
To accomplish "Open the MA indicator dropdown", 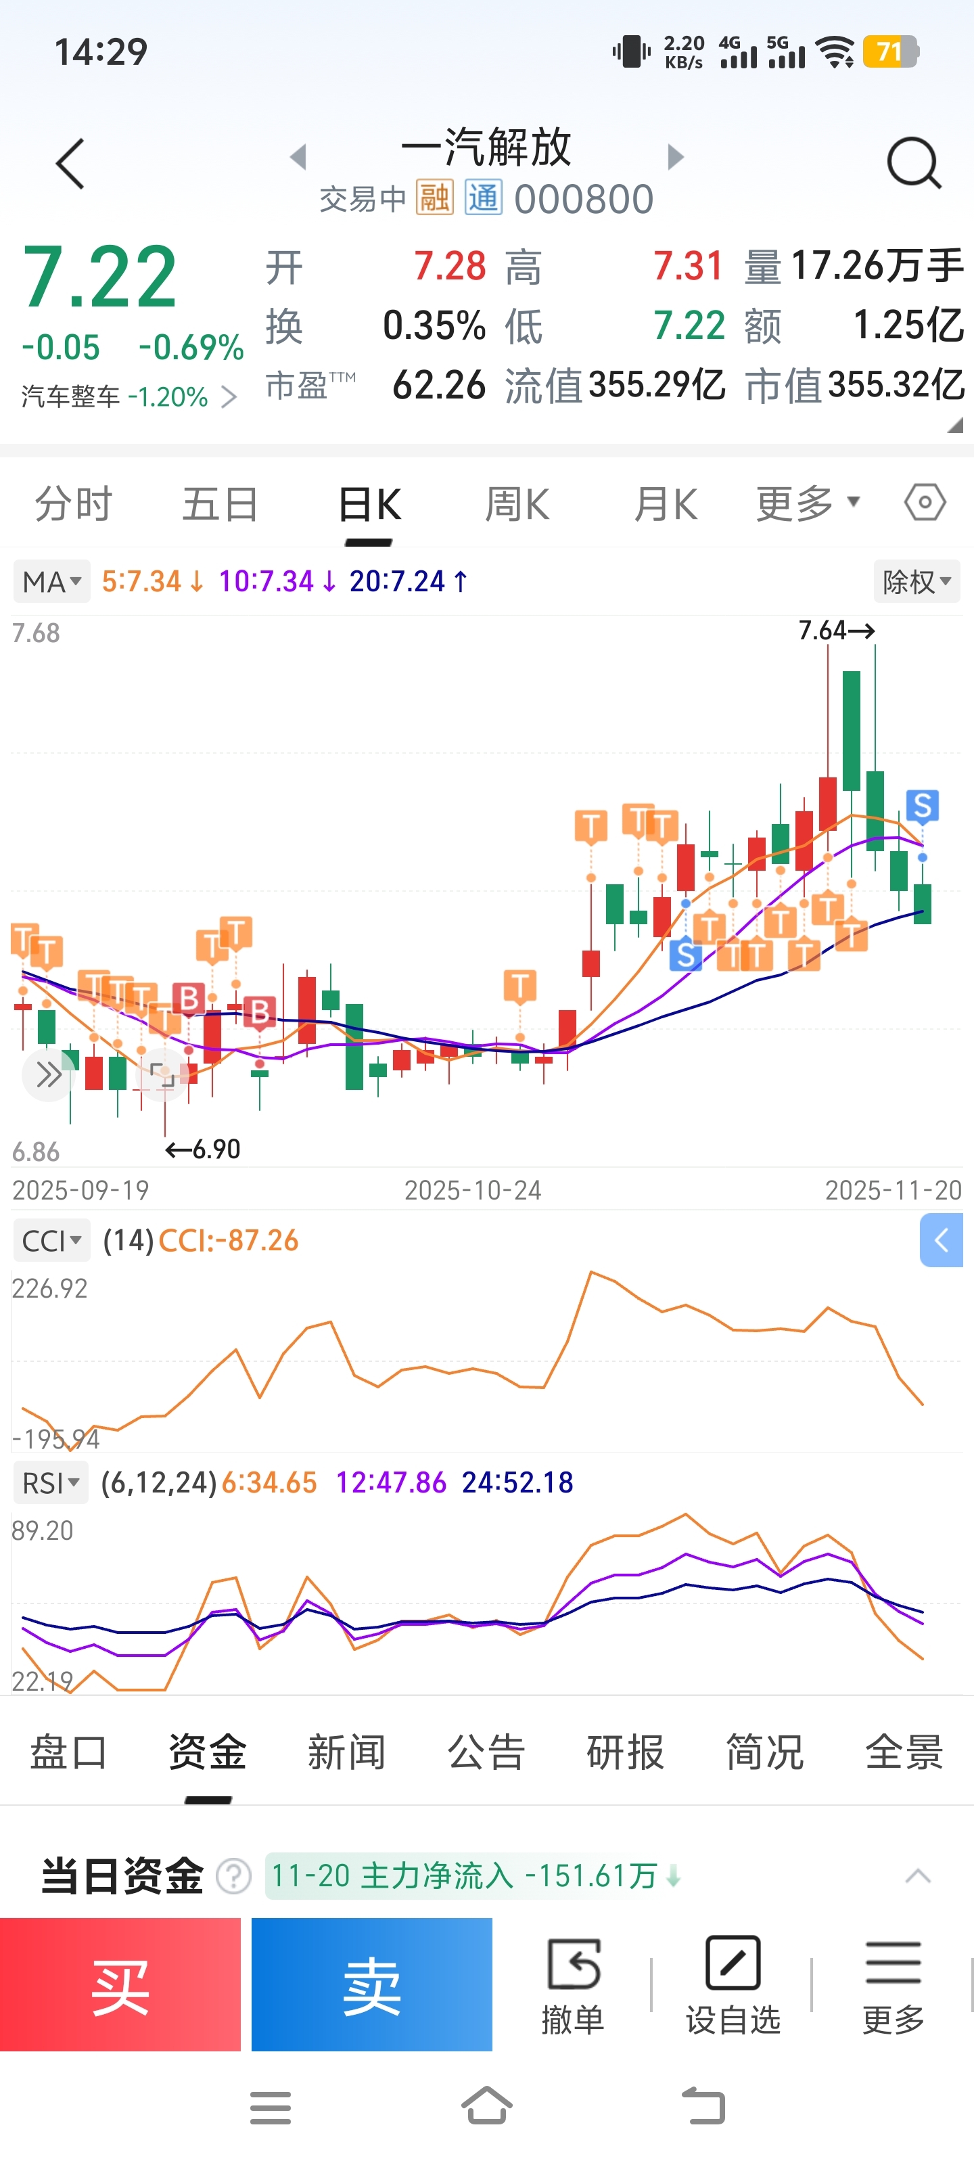I will click(x=51, y=582).
